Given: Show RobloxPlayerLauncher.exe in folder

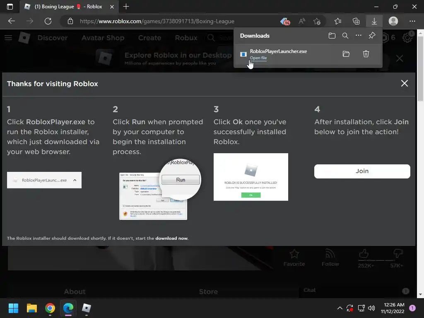Looking at the screenshot, I should click(x=346, y=54).
